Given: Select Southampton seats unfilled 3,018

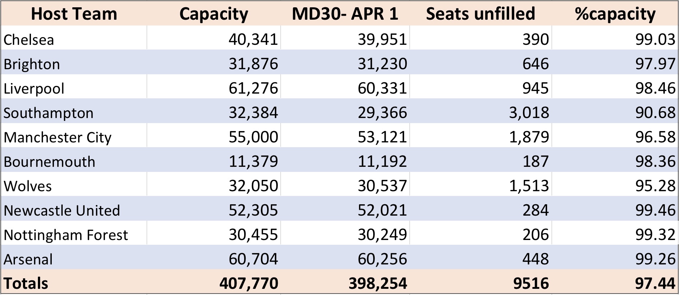Looking at the screenshot, I should (x=529, y=113).
